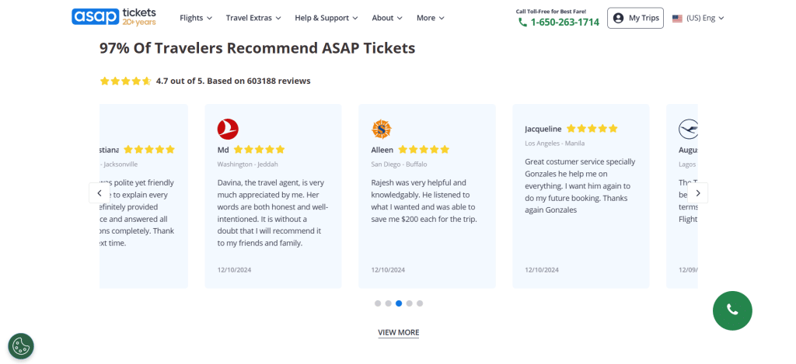The width and height of the screenshot is (796, 364).
Task: Click the green phone call button
Action: [732, 310]
